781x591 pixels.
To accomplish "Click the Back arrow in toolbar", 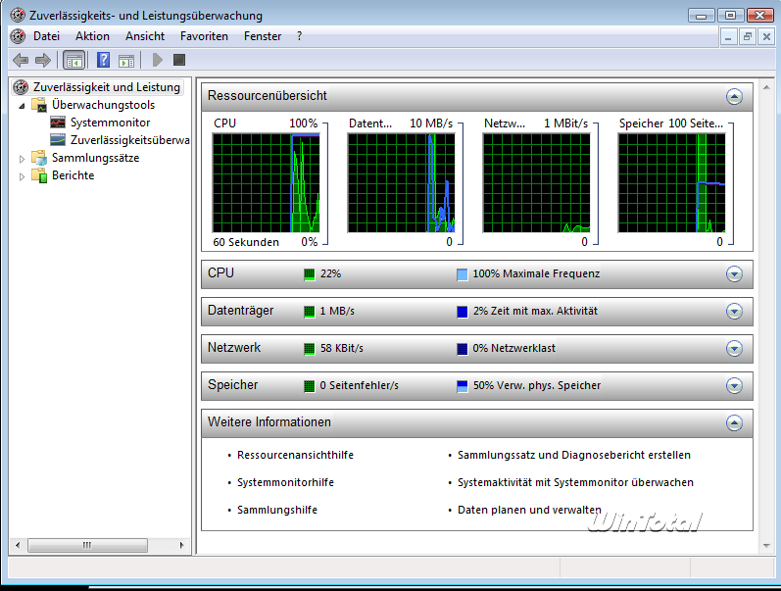I will (20, 61).
